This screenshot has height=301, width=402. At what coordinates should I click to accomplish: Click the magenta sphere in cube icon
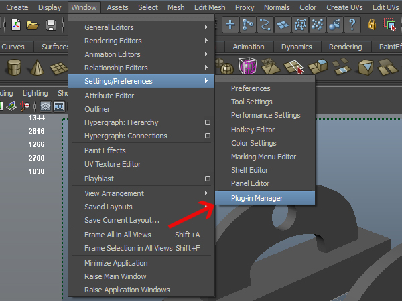click(x=248, y=66)
